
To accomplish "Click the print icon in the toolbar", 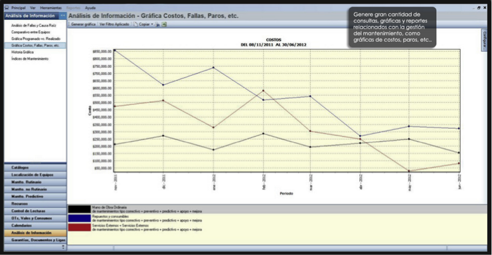I will point(157,24).
